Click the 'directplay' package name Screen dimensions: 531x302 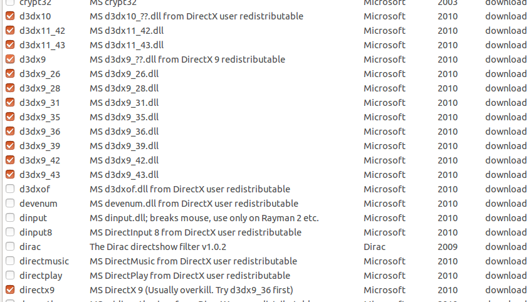41,276
